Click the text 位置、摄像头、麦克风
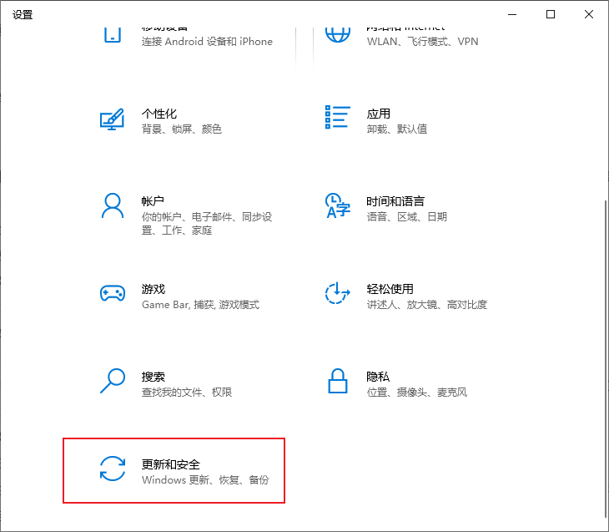Image resolution: width=609 pixels, height=532 pixels. (x=417, y=392)
